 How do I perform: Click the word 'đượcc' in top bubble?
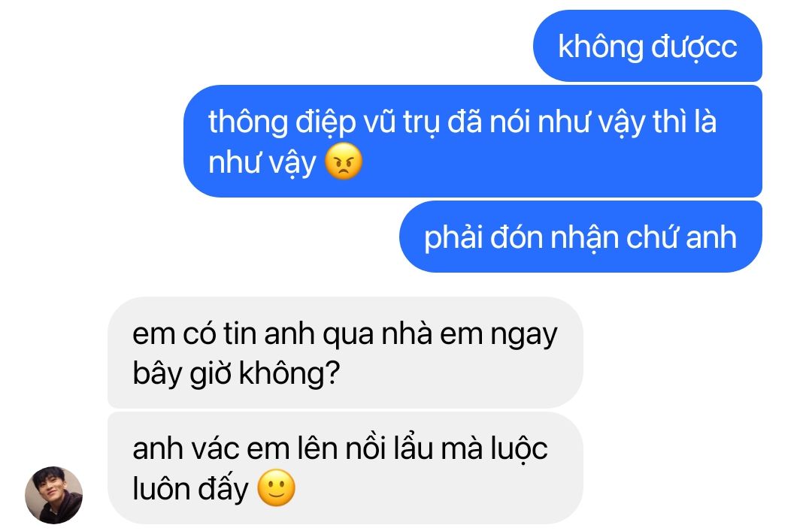tap(694, 47)
